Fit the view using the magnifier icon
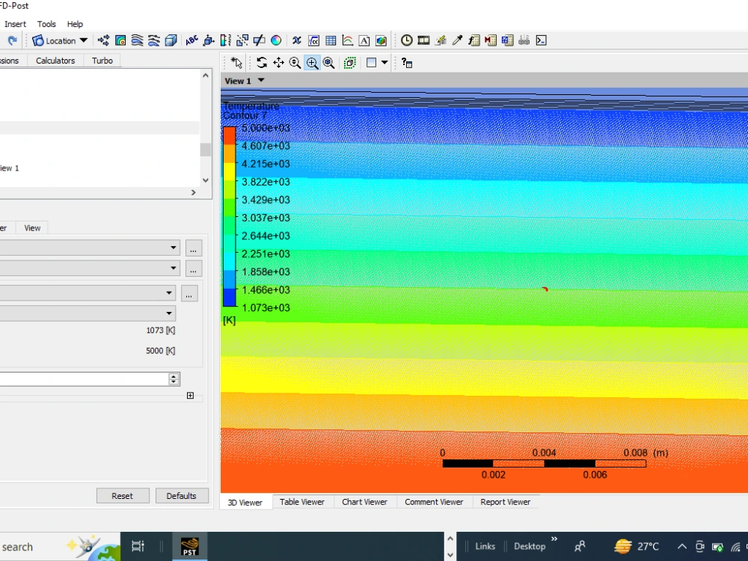The width and height of the screenshot is (748, 561). pos(329,63)
